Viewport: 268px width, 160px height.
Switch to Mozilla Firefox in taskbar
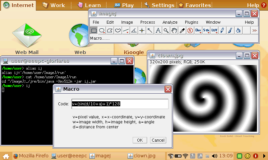(x=31, y=156)
